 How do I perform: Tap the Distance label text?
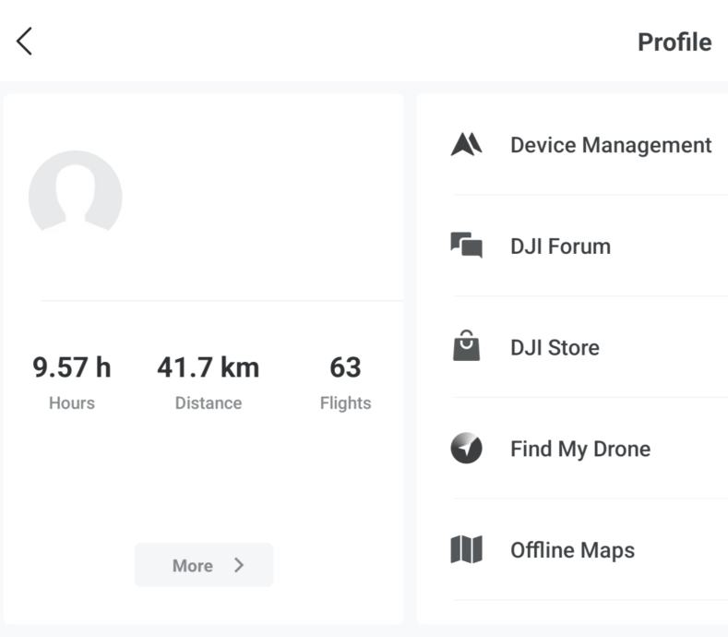point(209,403)
